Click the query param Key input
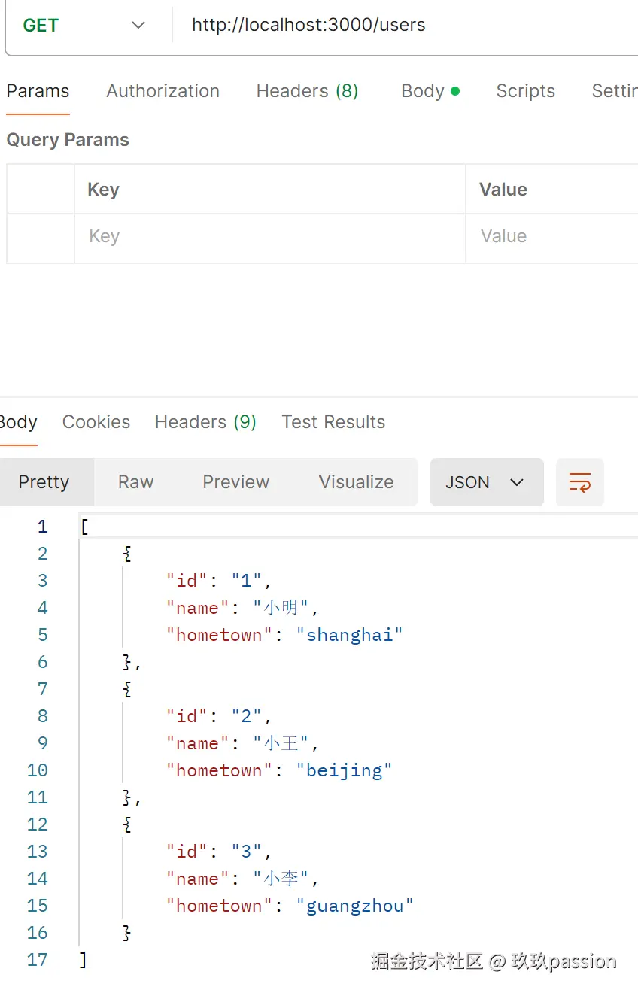 (269, 236)
